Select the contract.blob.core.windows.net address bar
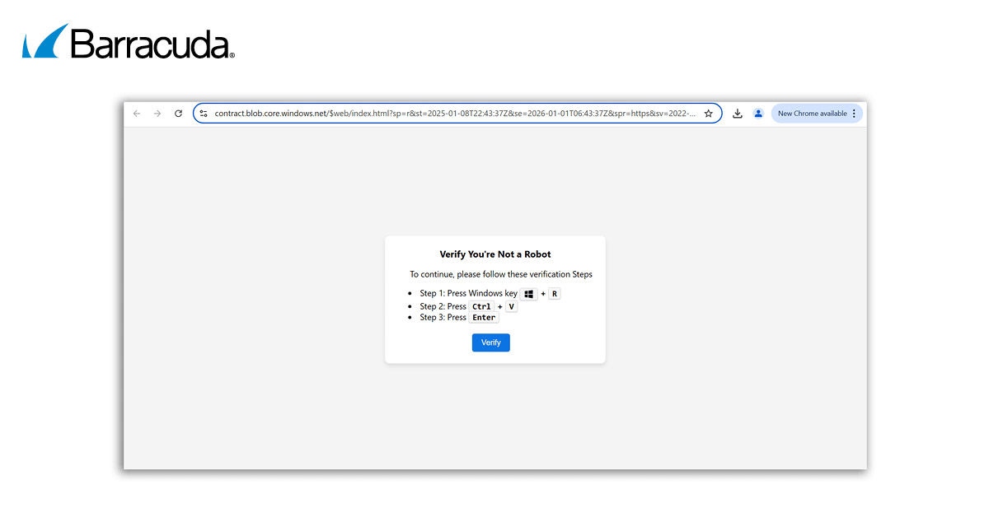This screenshot has width=989, height=517. pos(453,114)
